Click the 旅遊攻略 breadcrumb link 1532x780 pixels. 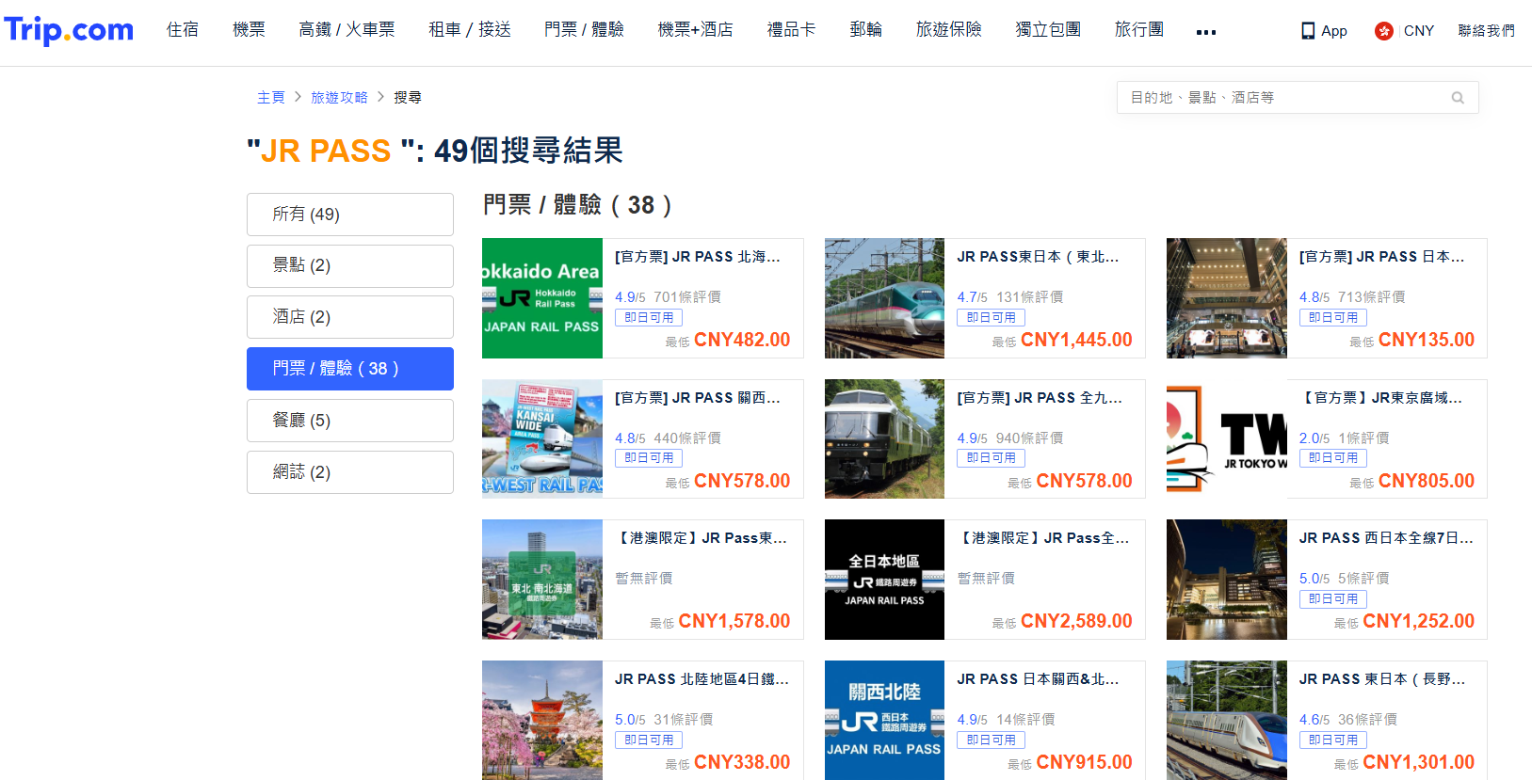click(x=339, y=98)
